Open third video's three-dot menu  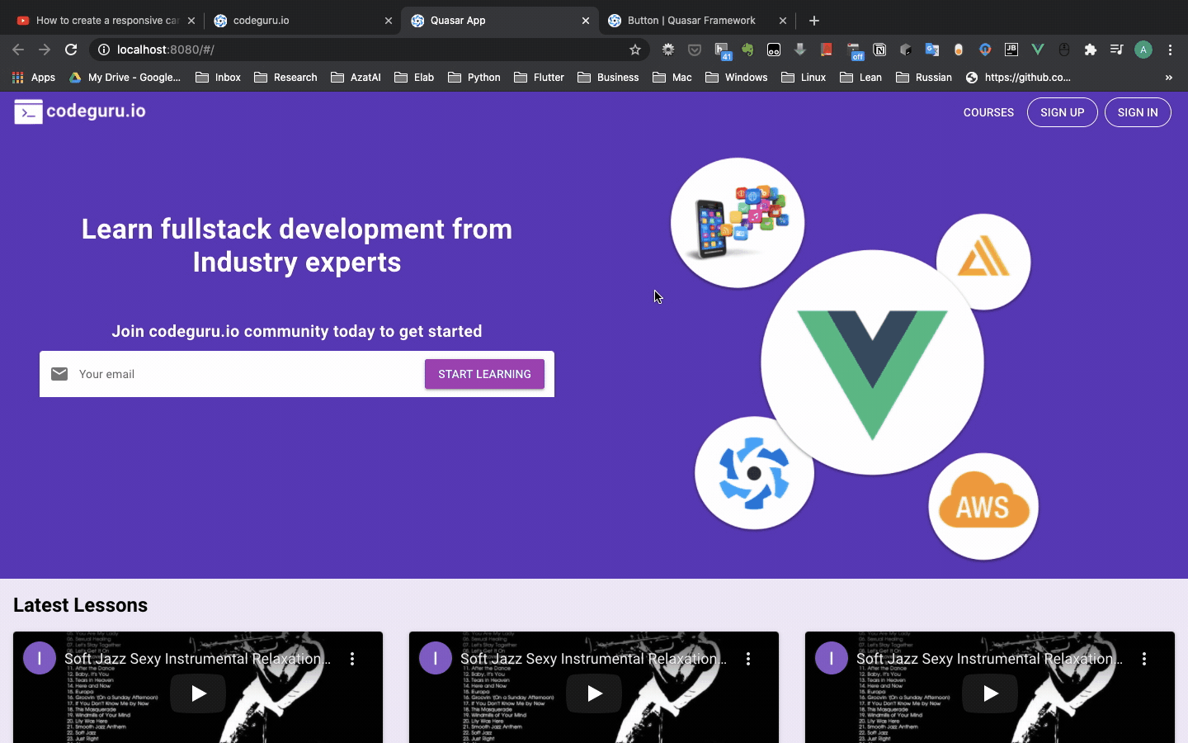[1144, 659]
